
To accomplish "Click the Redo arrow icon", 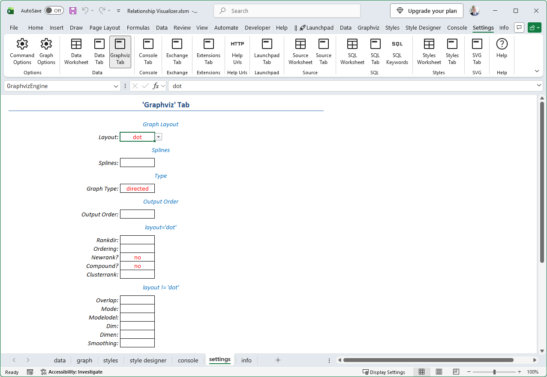I will click(102, 10).
